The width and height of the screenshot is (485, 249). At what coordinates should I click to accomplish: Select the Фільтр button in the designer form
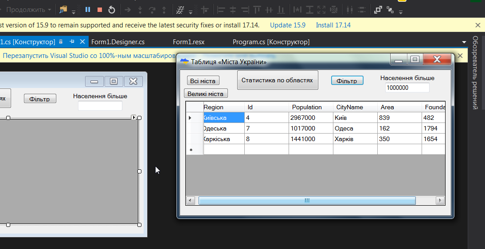pyautogui.click(x=40, y=99)
